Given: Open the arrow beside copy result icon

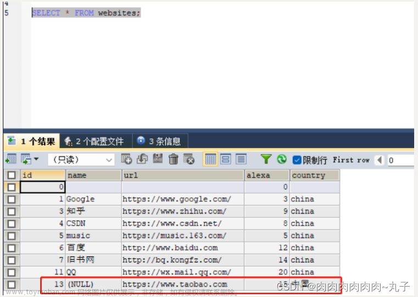Looking at the screenshot, I should pos(36,159).
